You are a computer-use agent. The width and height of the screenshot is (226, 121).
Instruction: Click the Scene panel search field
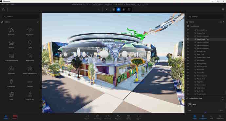pyautogui.click(x=205, y=17)
